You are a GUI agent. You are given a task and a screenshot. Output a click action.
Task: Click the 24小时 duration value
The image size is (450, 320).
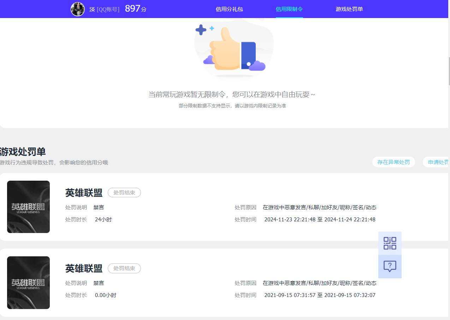[103, 220]
